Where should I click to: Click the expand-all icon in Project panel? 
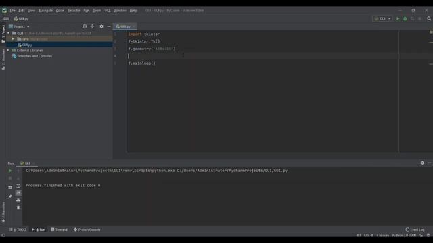tap(92, 26)
